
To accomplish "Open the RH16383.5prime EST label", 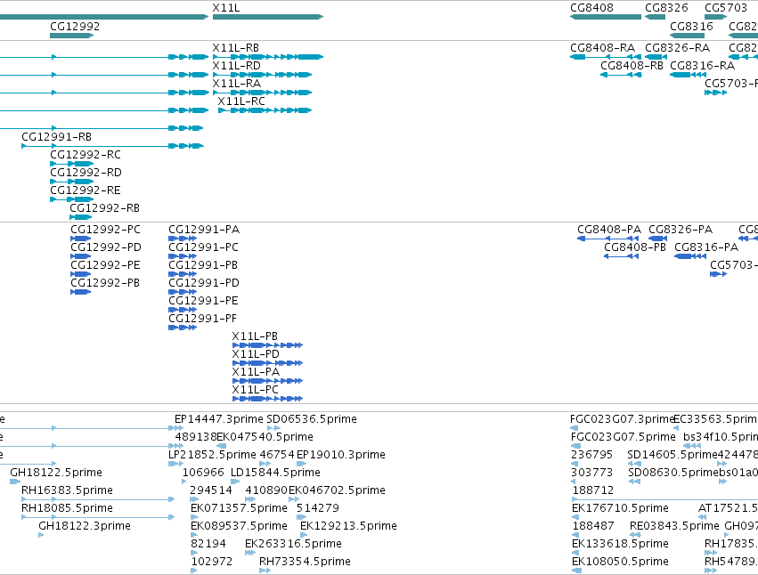I will tap(67, 490).
